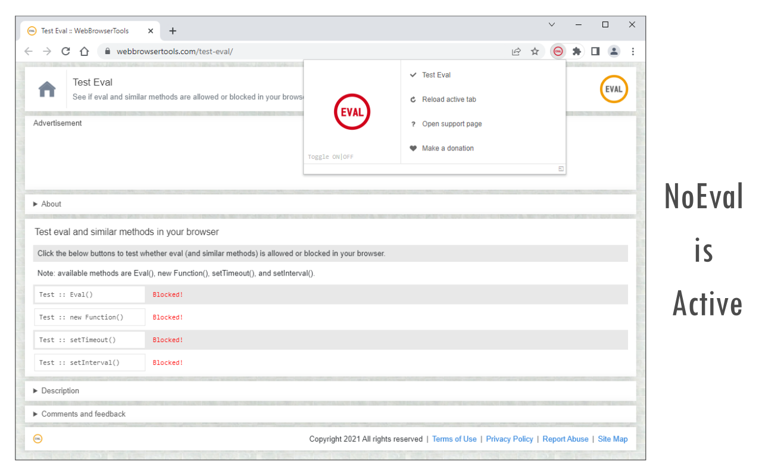
Task: Expand the Comments and feedback section
Action: [x=83, y=414]
